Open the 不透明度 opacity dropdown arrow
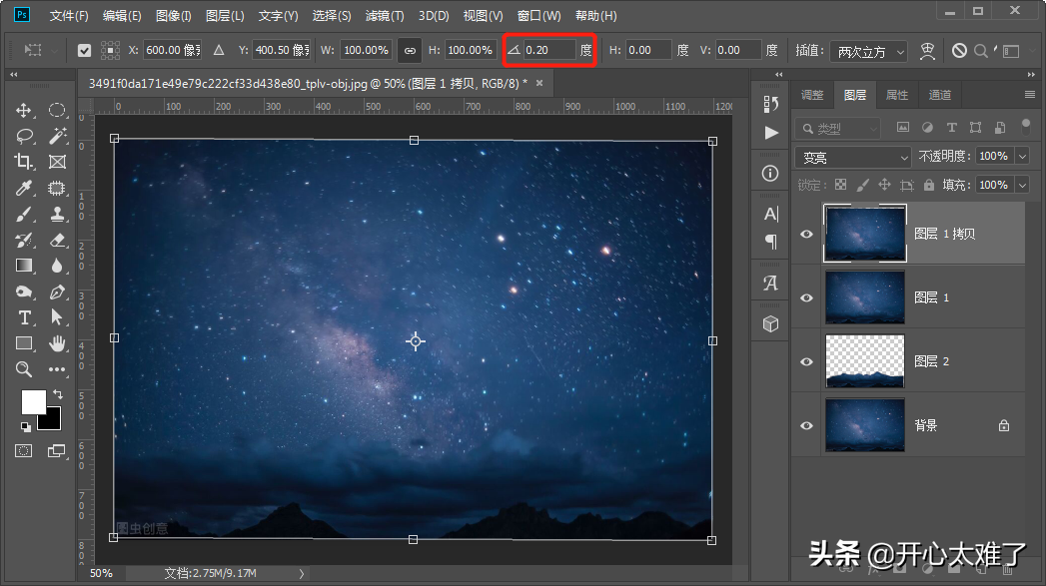Viewport: 1046px width, 586px height. [1023, 156]
